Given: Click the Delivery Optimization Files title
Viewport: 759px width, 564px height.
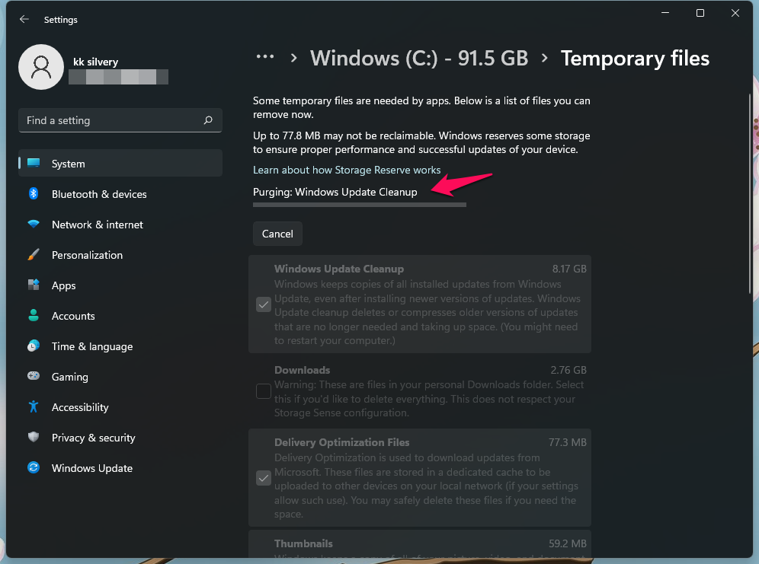Looking at the screenshot, I should tap(341, 442).
